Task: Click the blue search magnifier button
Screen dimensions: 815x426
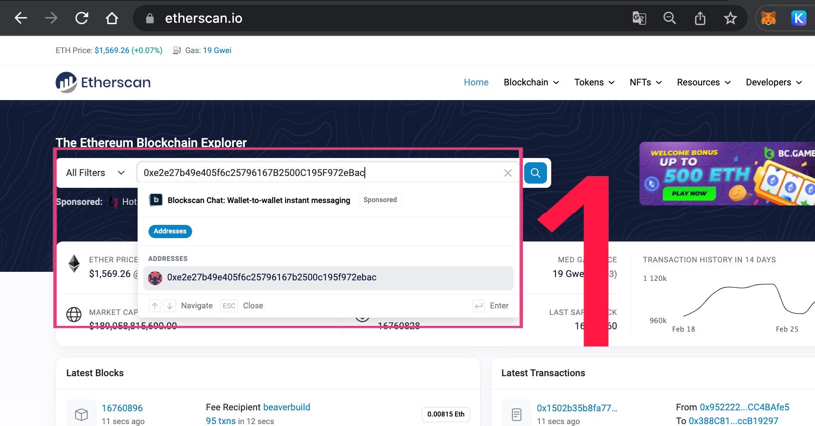Action: [x=536, y=173]
